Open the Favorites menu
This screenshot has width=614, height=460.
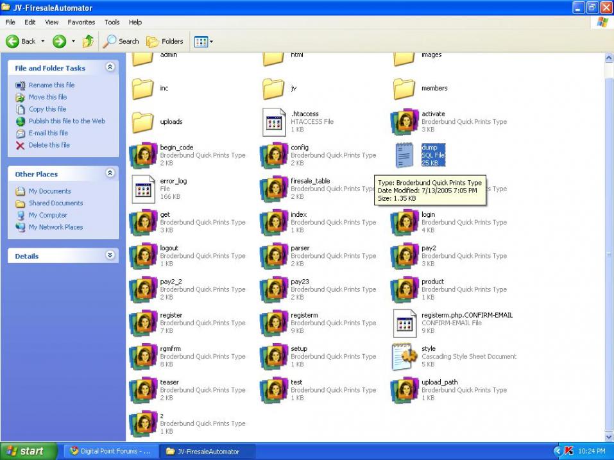[x=81, y=22]
